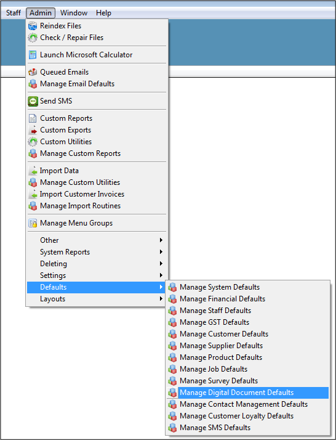
Task: Click the Custom Exports red arrow icon
Action: (x=33, y=130)
